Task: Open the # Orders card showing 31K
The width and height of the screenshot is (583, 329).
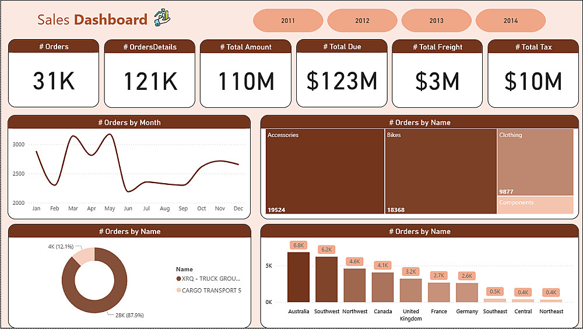Action: tap(54, 73)
